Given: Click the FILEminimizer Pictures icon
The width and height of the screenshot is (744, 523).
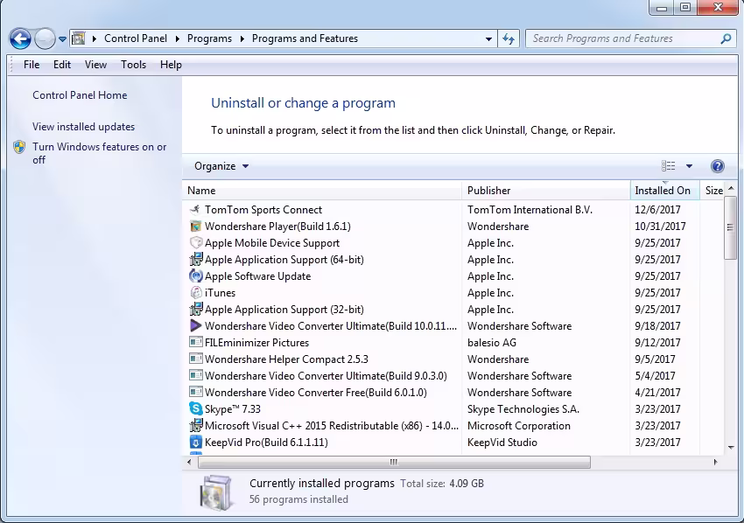Looking at the screenshot, I should 195,342.
